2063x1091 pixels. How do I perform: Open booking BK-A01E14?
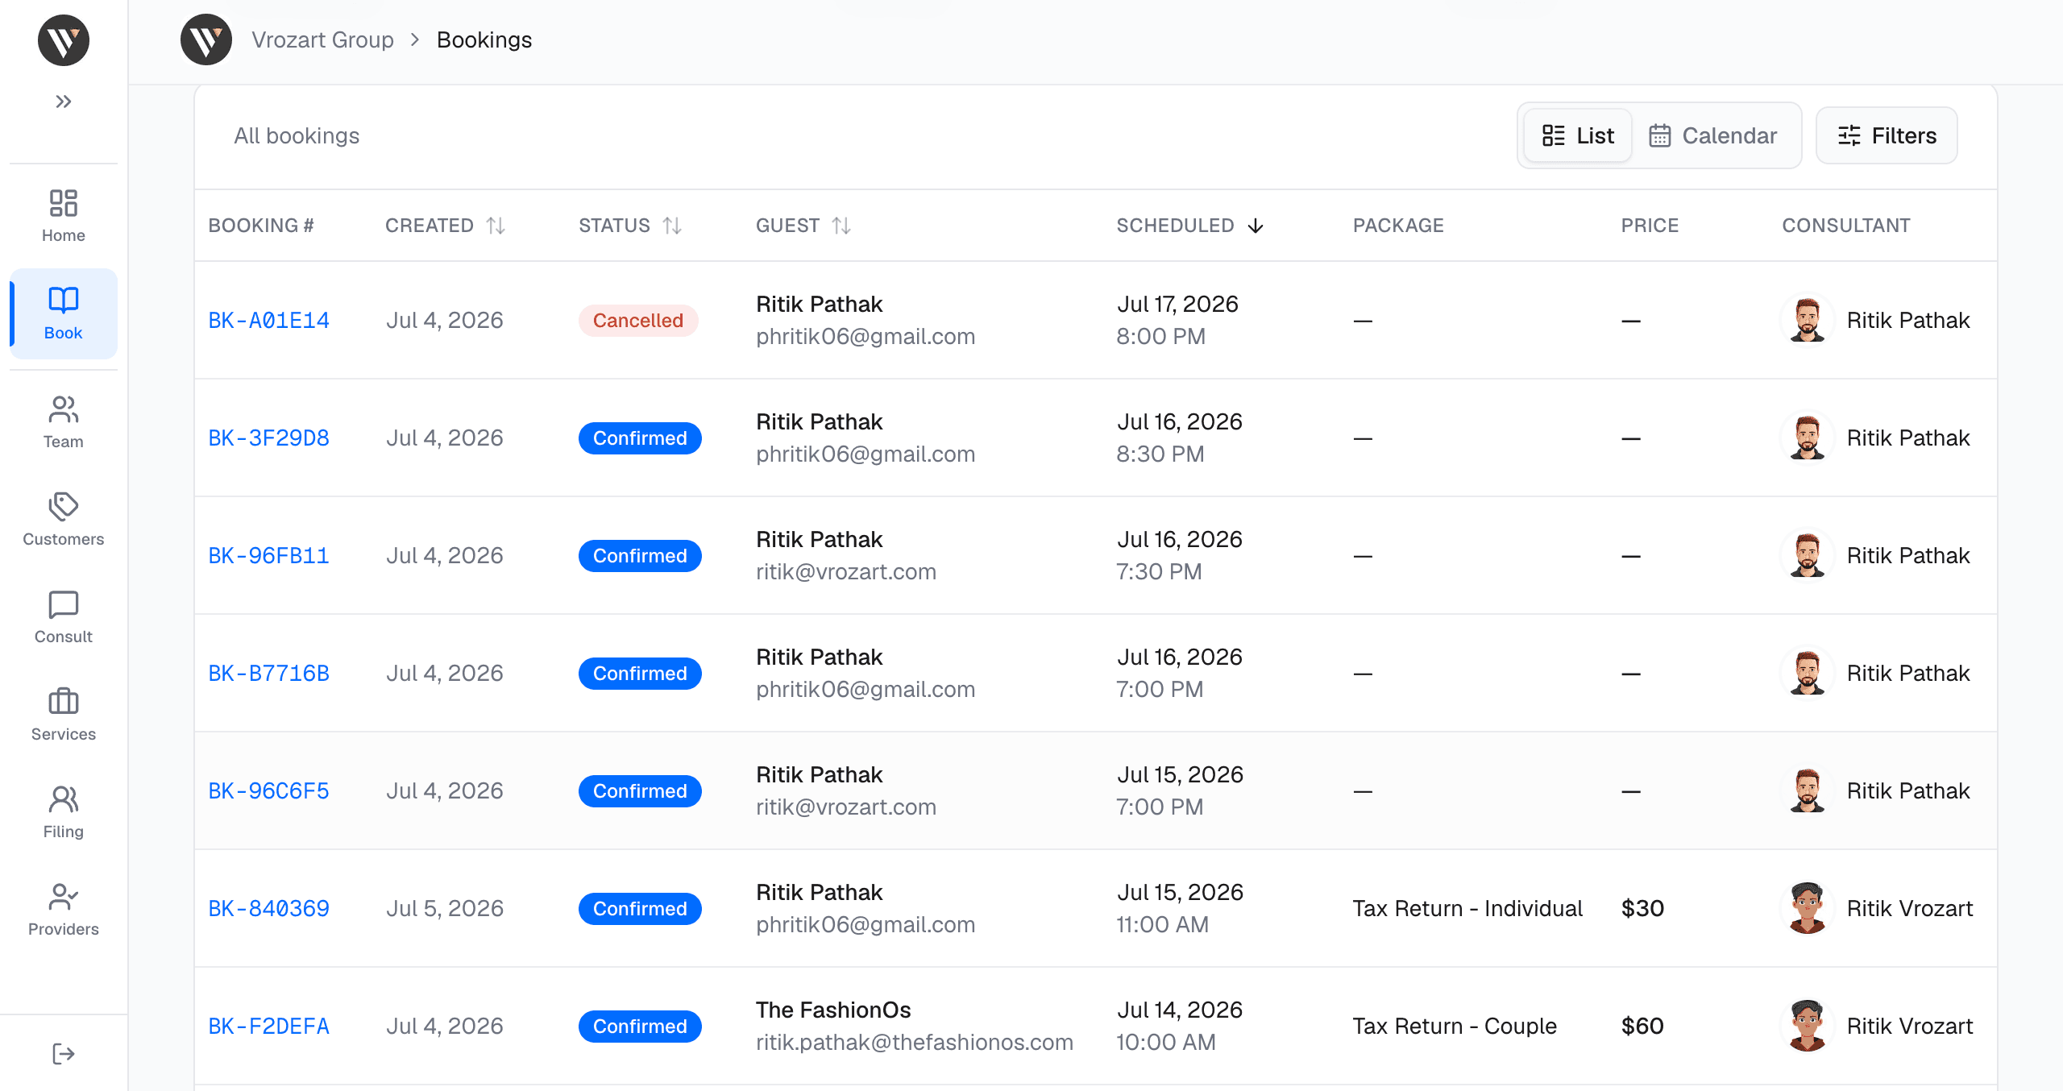(268, 321)
